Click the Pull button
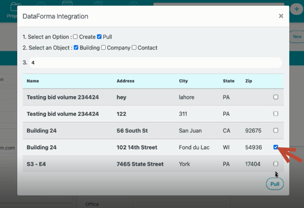The width and height of the screenshot is (304, 208). click(x=275, y=184)
